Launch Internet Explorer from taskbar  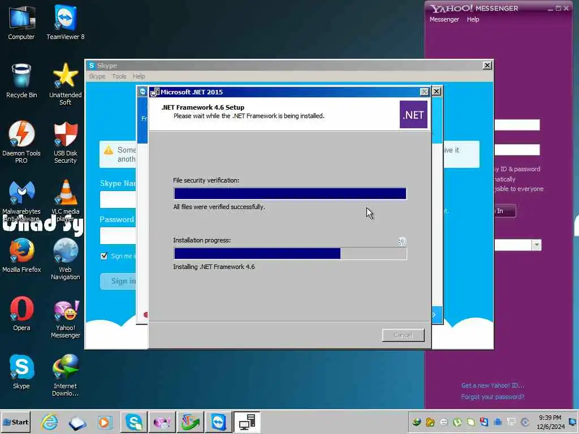coord(50,422)
